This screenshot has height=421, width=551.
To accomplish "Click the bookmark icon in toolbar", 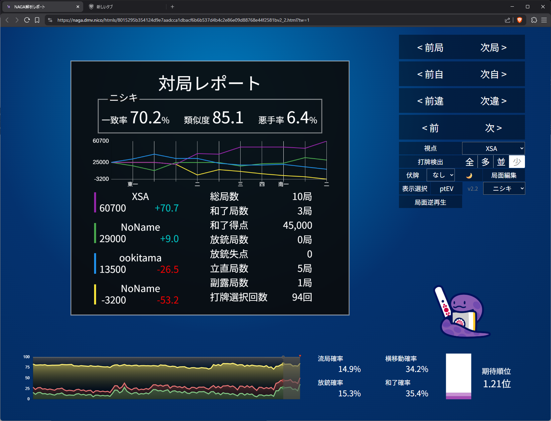I will pos(37,20).
